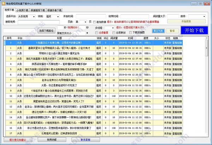The width and height of the screenshot is (212, 145).
Task: Select row 7 title 赵本山徒弟刘小光早期爆笑演出
Action: pos(59,80)
